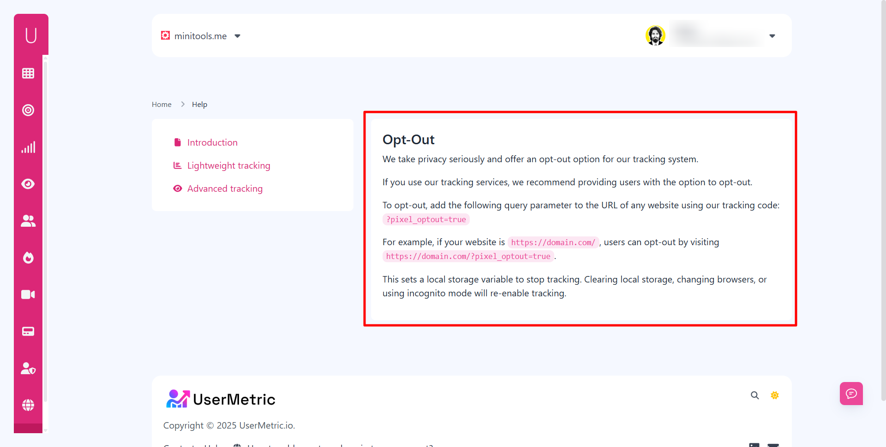Select the target goals icon in sidebar
The height and width of the screenshot is (447, 886).
28,110
